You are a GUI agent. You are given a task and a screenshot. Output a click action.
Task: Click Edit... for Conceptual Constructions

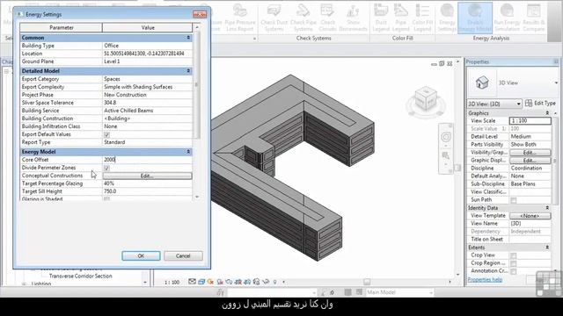click(147, 176)
